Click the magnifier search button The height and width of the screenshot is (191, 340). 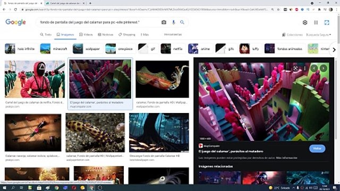(x=182, y=22)
